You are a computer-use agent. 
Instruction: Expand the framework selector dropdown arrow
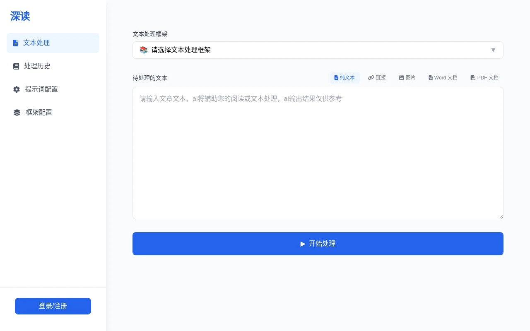(x=493, y=50)
